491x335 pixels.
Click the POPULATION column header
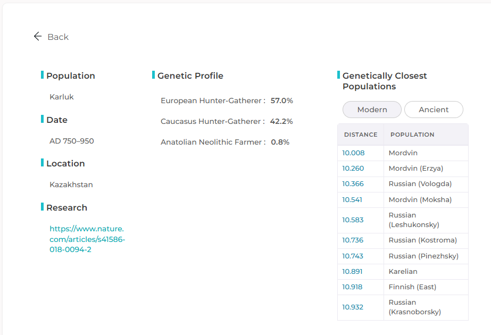coord(412,135)
